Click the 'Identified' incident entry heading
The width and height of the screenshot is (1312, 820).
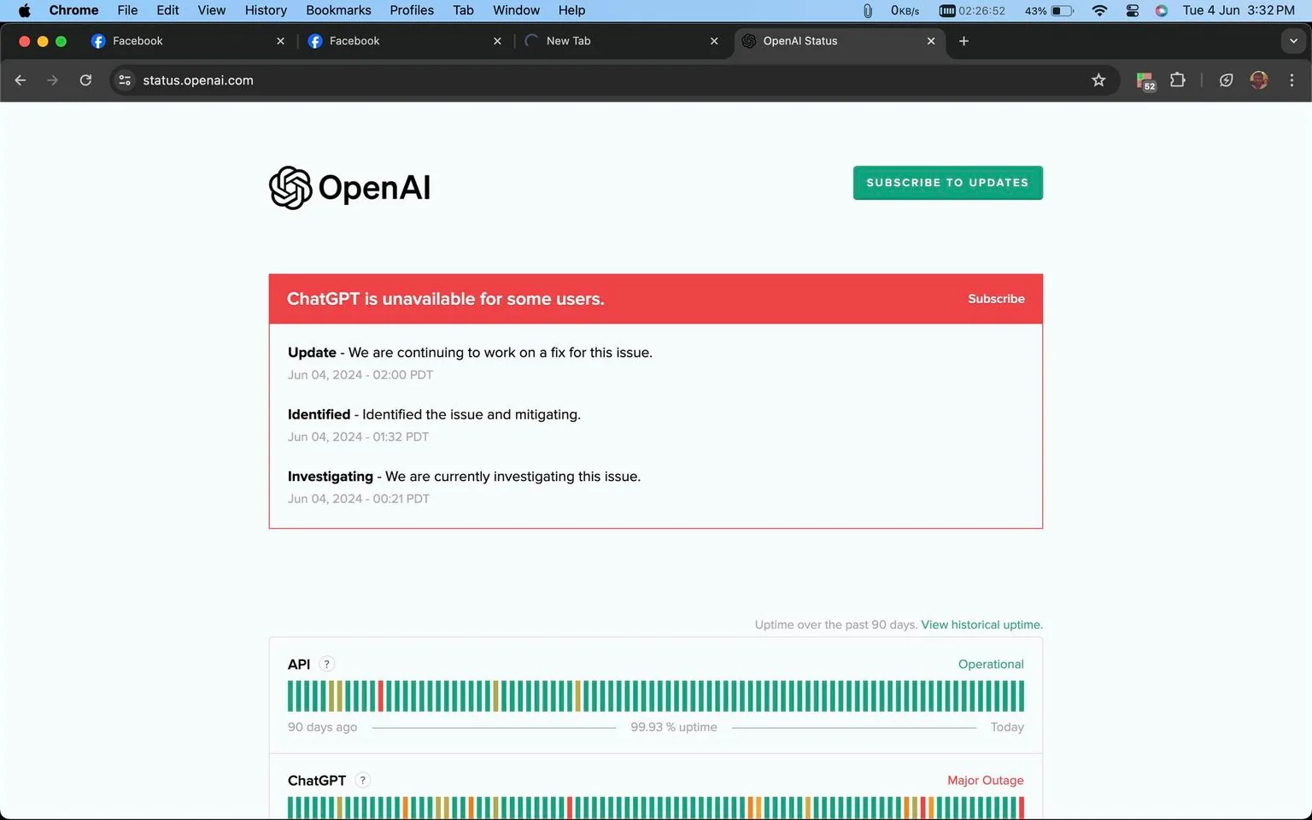tap(319, 414)
